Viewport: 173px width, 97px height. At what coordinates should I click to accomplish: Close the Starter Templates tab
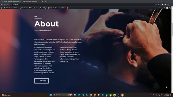21,2
